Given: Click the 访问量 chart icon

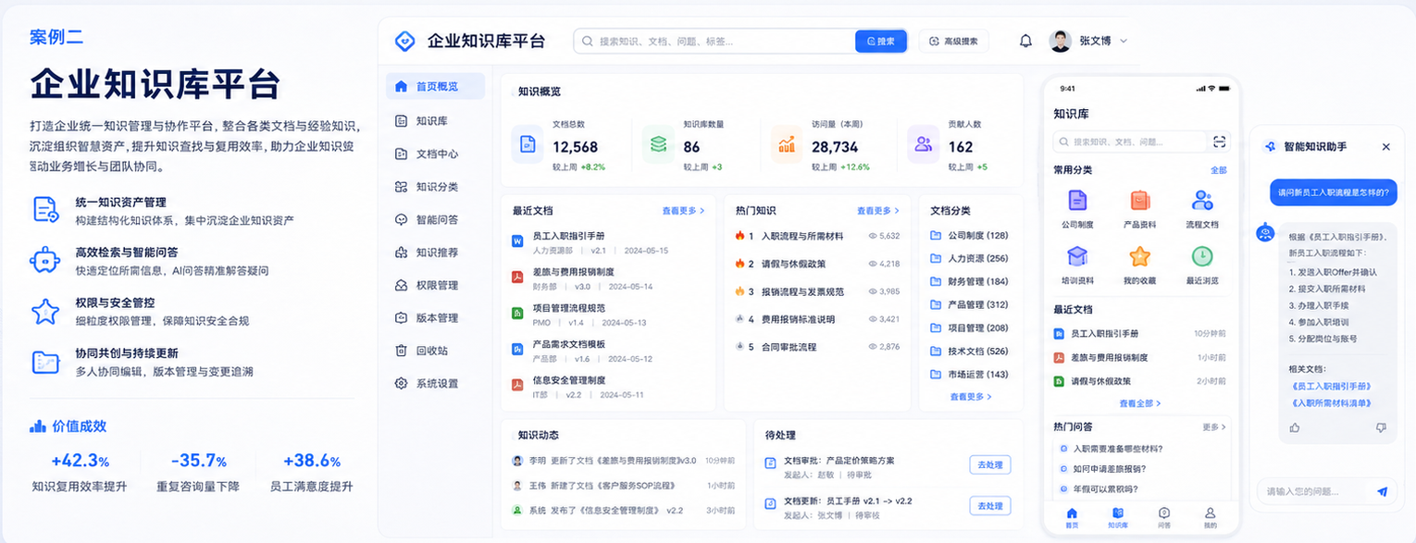Looking at the screenshot, I should click(787, 144).
